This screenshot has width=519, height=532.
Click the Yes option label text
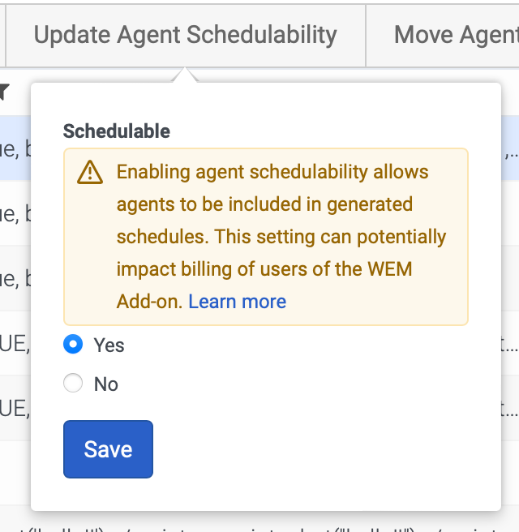coord(109,345)
